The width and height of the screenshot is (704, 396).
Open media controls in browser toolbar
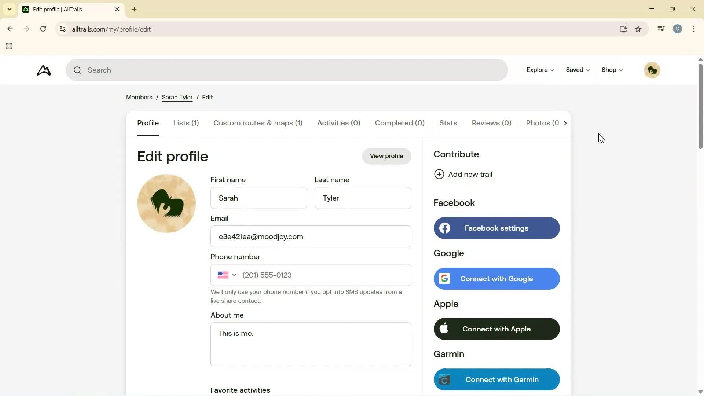click(x=661, y=29)
